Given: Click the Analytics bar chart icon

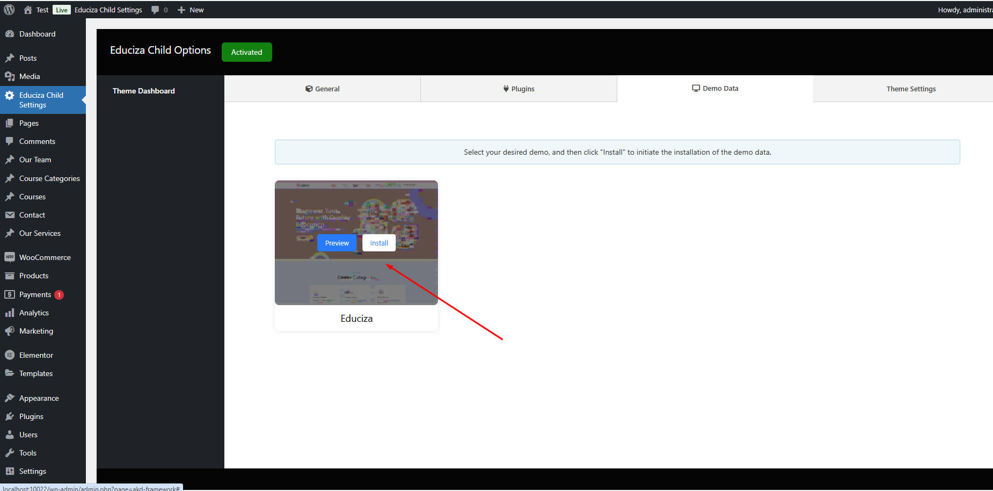Looking at the screenshot, I should (10, 313).
